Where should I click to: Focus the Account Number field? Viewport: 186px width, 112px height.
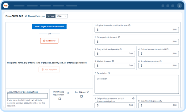[27, 96]
